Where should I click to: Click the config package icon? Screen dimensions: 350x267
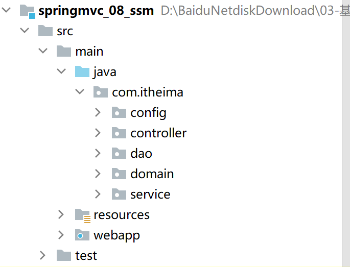pyautogui.click(x=119, y=113)
